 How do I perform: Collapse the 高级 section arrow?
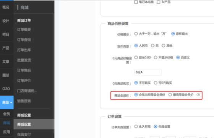(11, 102)
